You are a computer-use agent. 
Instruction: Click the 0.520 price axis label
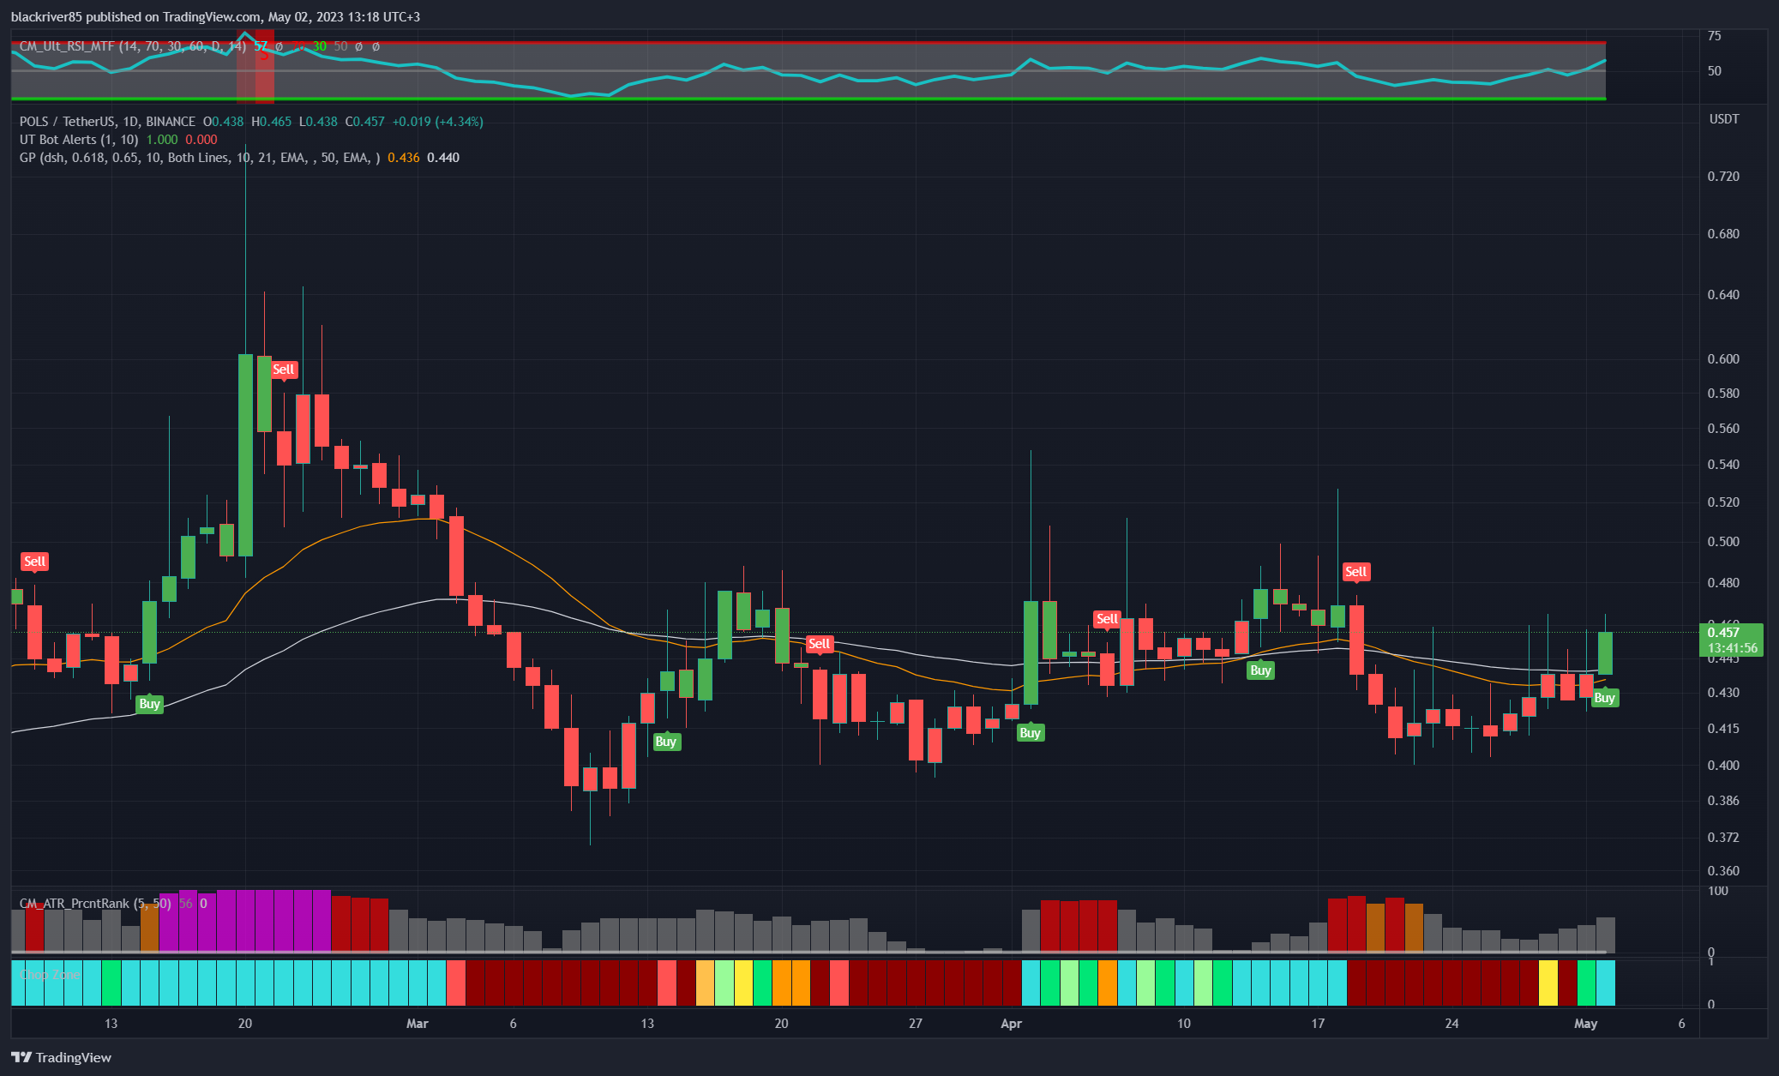[1723, 502]
